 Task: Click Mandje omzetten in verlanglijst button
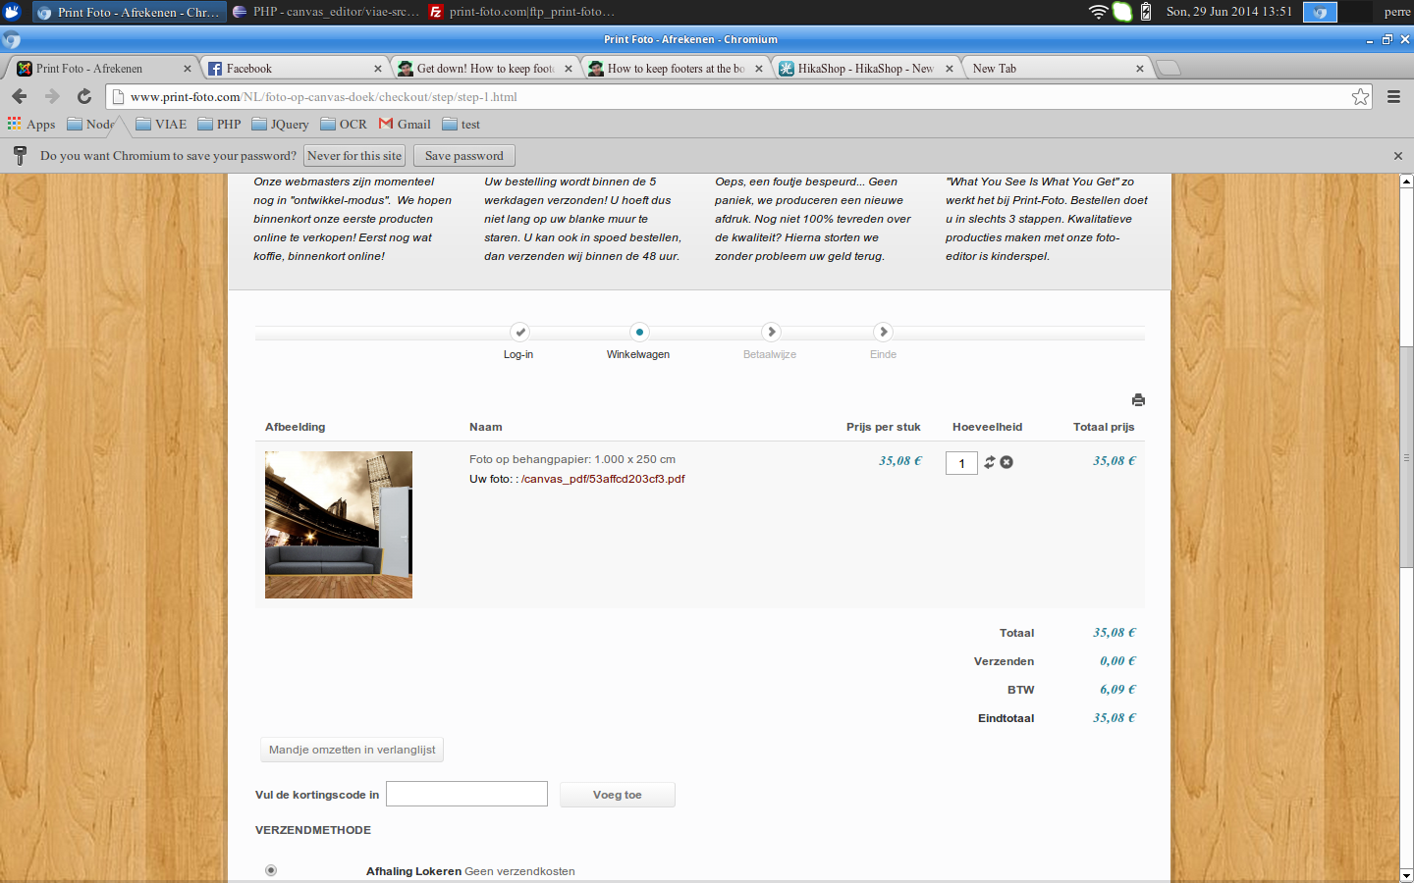click(352, 750)
